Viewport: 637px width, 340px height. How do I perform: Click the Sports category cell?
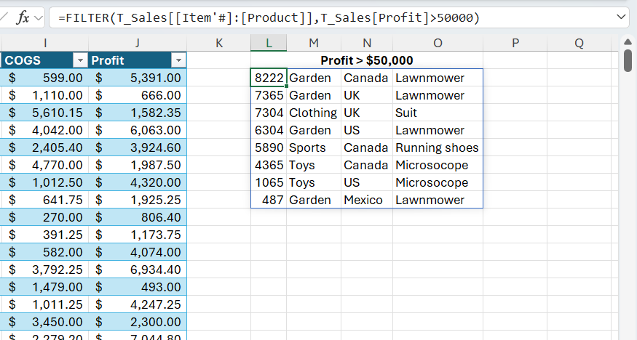[x=314, y=147]
